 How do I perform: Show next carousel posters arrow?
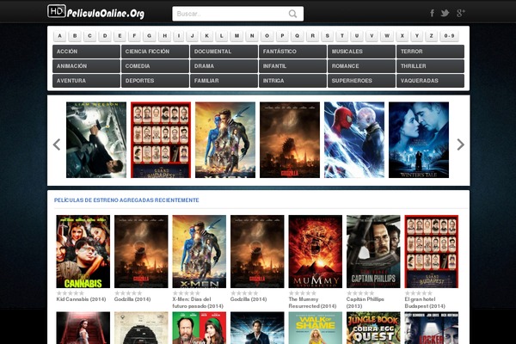click(x=460, y=144)
